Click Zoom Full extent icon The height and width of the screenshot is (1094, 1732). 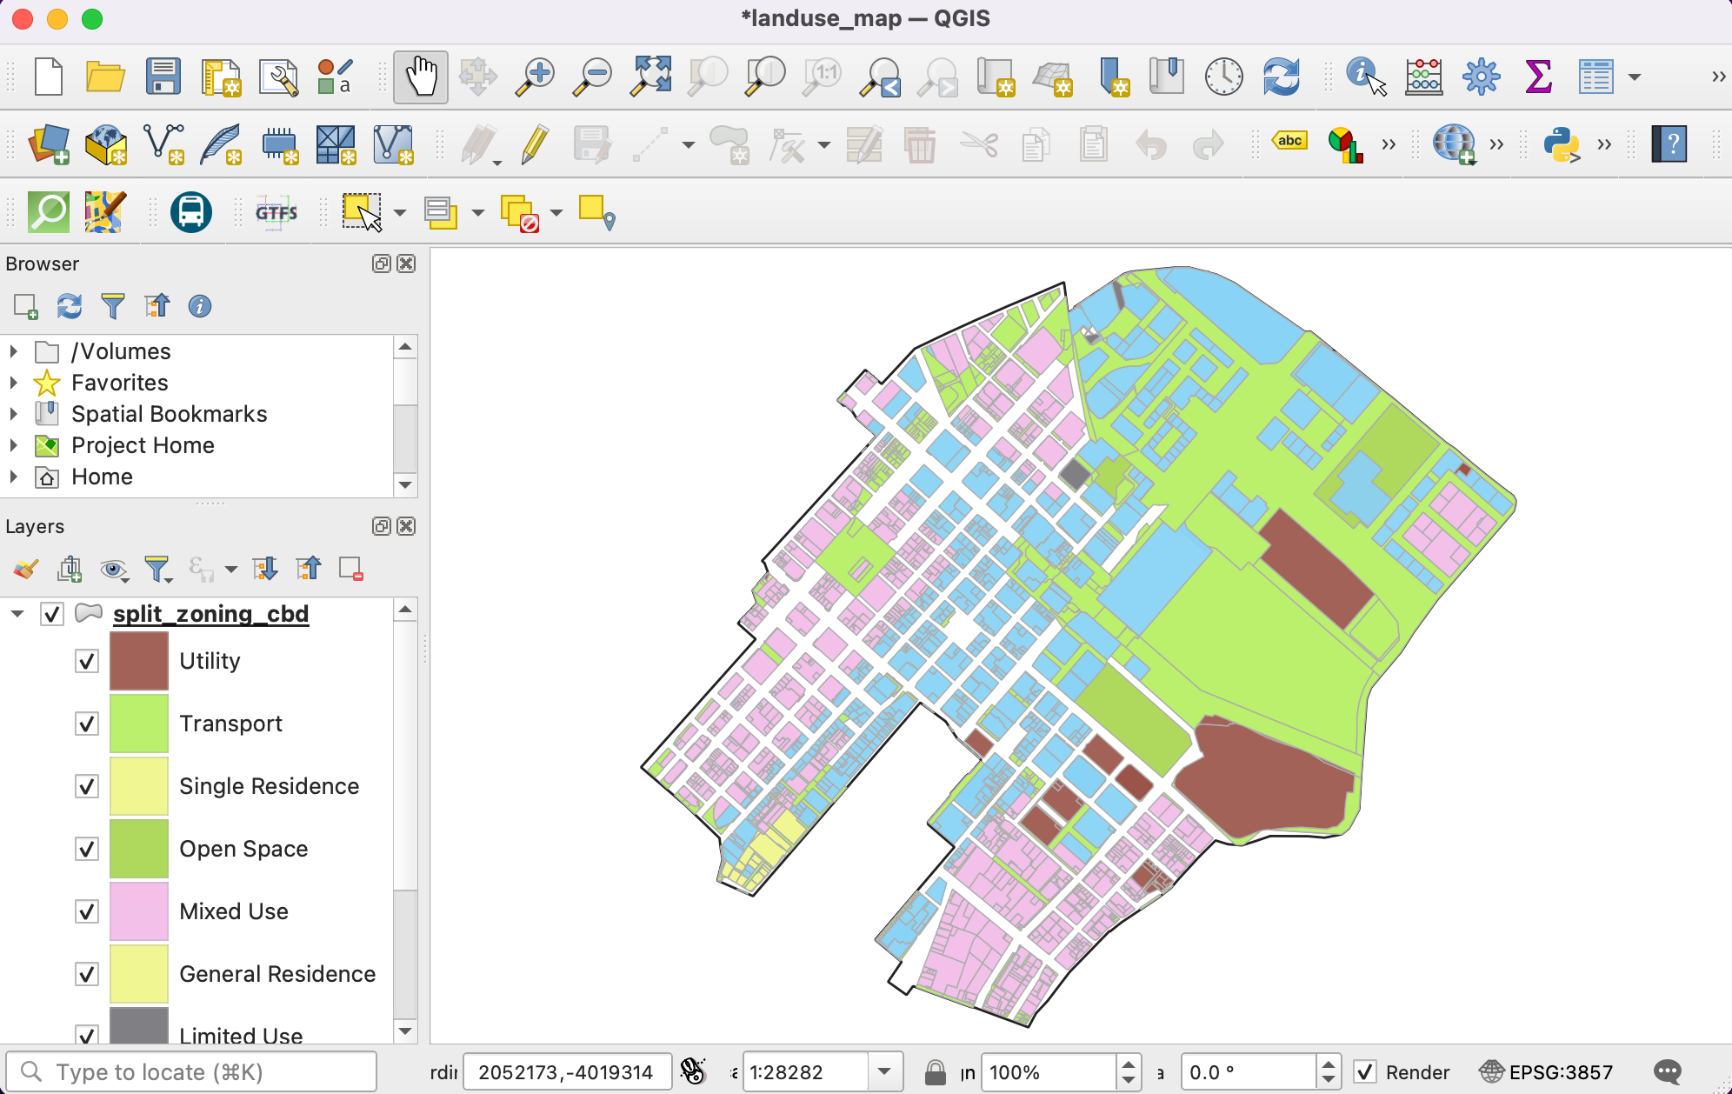(651, 77)
